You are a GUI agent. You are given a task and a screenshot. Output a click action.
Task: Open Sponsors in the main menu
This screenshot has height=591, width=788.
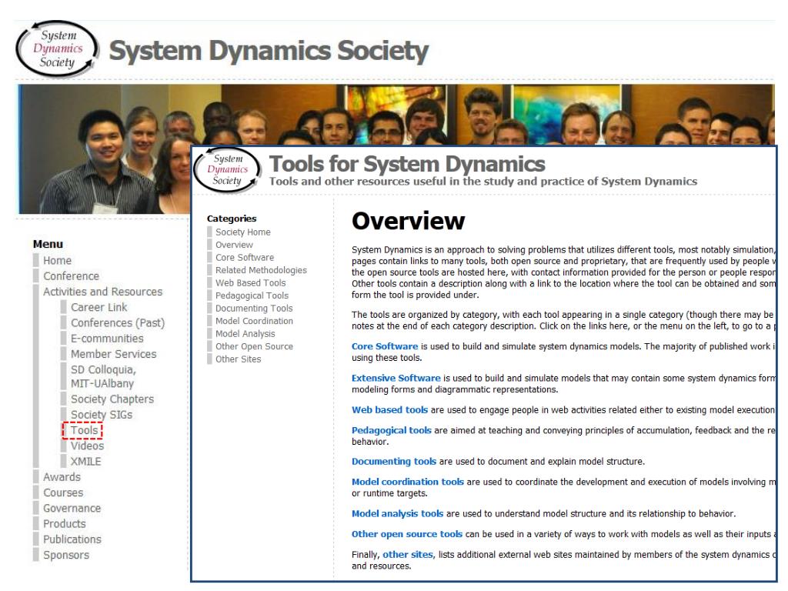point(66,555)
